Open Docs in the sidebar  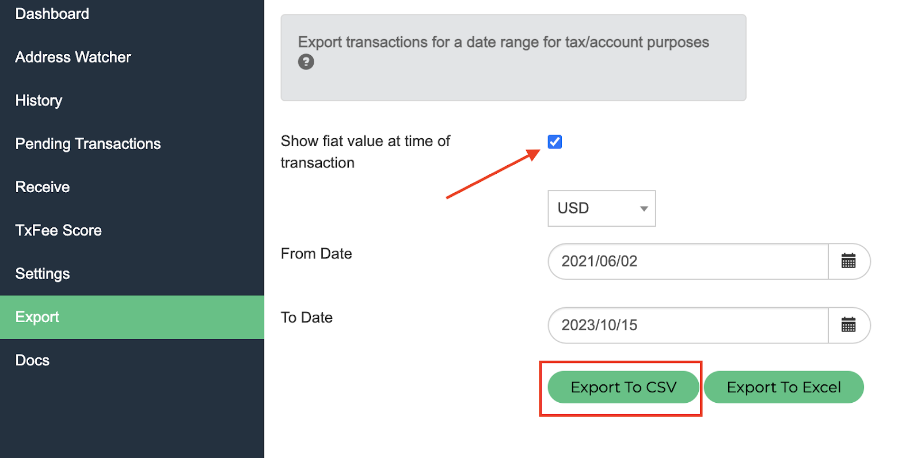(32, 360)
